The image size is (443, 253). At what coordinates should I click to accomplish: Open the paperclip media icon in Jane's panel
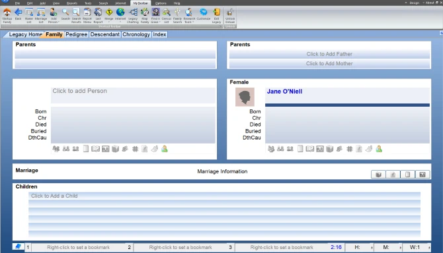pyautogui.click(x=369, y=149)
